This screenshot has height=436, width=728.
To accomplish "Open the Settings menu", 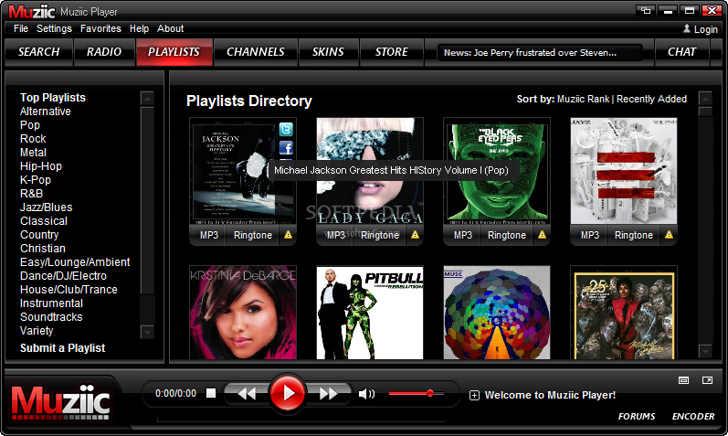I will 54,29.
